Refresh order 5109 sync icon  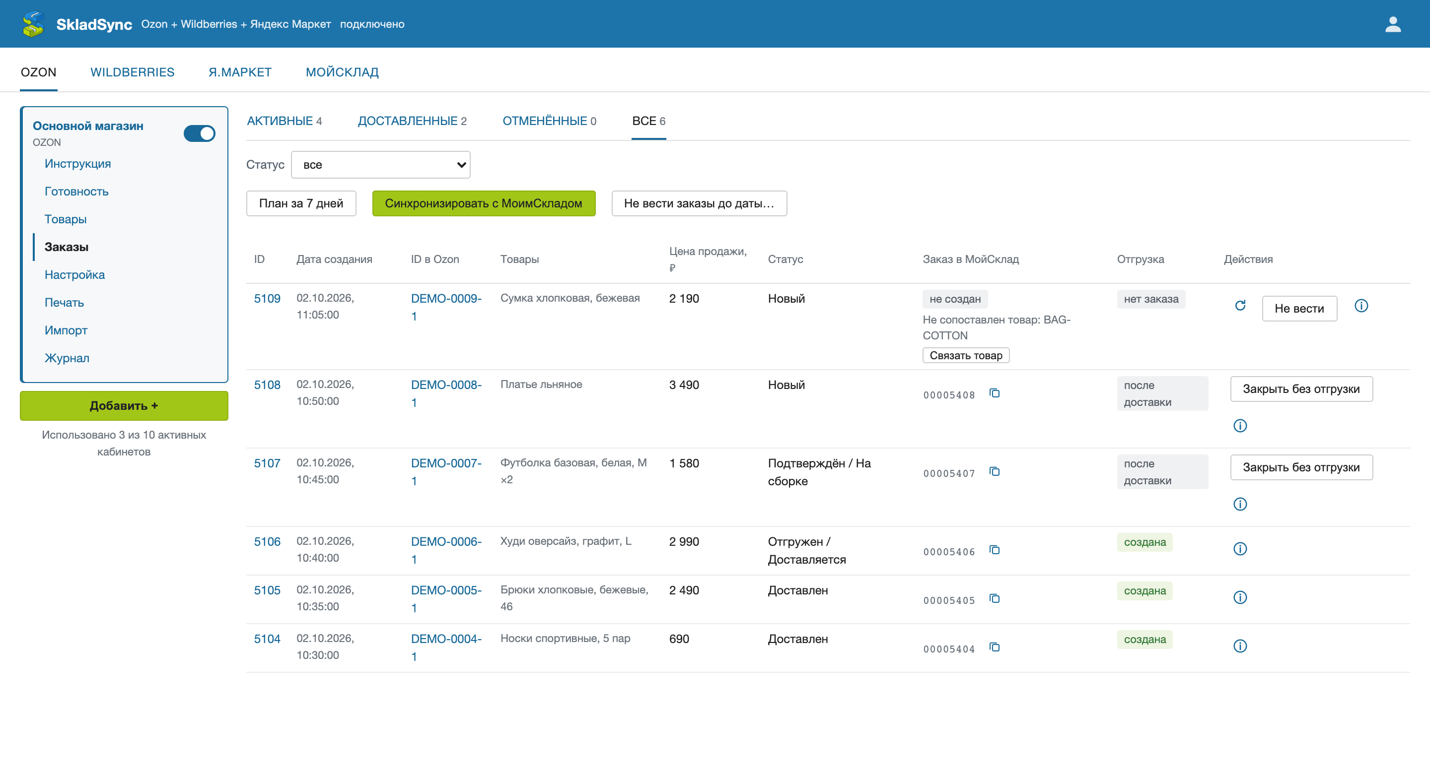click(1240, 306)
